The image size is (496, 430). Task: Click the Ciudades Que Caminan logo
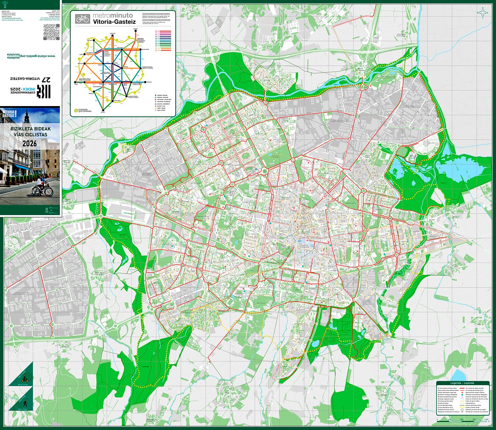coord(83,110)
